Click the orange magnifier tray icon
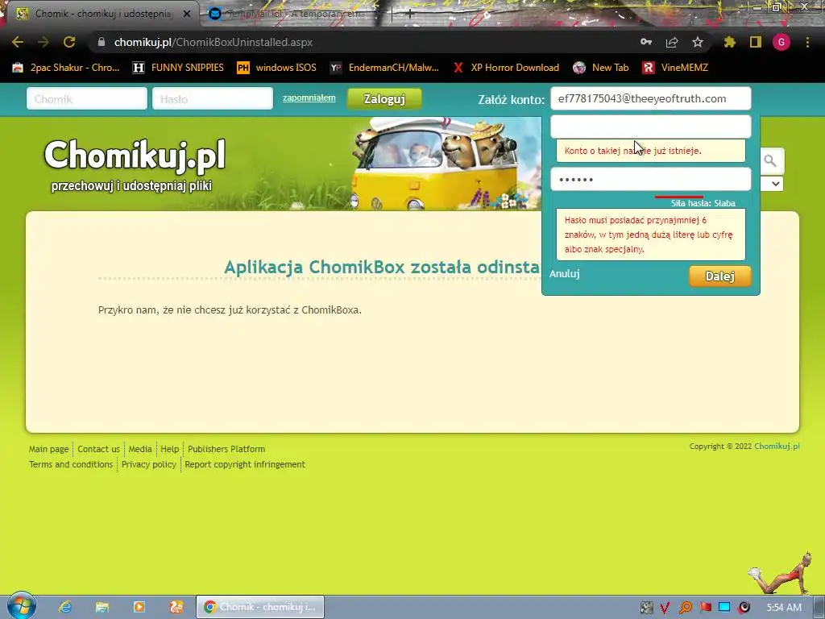Viewport: 825px width, 619px height. 685,608
